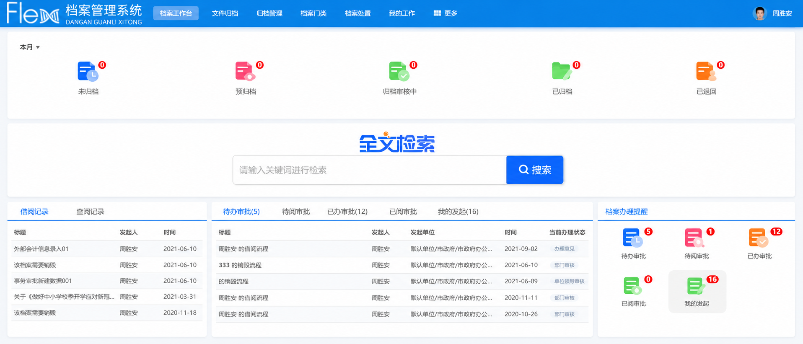The width and height of the screenshot is (803, 344).
Task: Open the 已归档 green folder icon
Action: pos(562,71)
